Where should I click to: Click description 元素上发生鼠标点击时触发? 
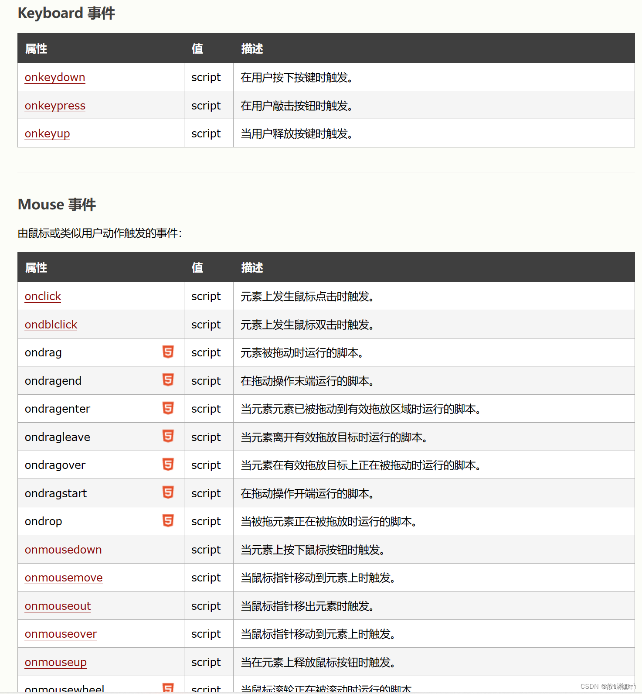307,296
